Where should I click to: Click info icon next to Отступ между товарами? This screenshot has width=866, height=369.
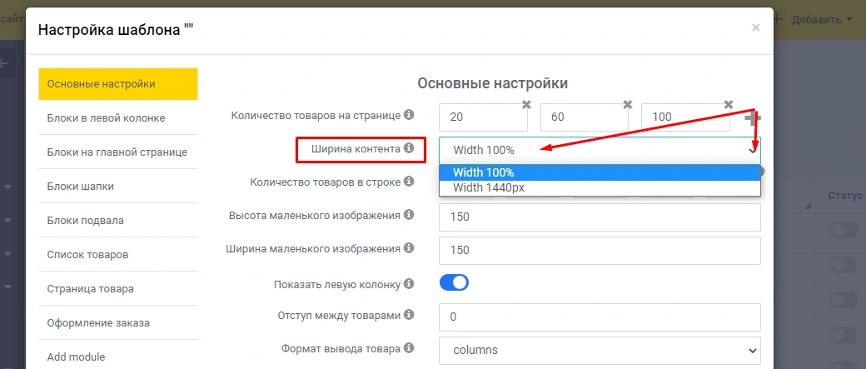[x=409, y=315]
